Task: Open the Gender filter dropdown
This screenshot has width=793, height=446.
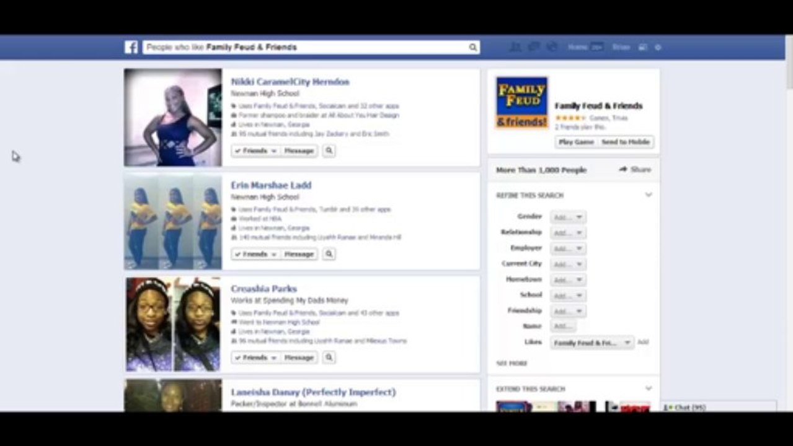Action: (568, 217)
